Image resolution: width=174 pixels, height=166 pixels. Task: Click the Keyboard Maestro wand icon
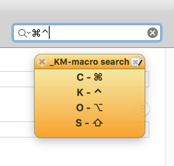point(137,62)
